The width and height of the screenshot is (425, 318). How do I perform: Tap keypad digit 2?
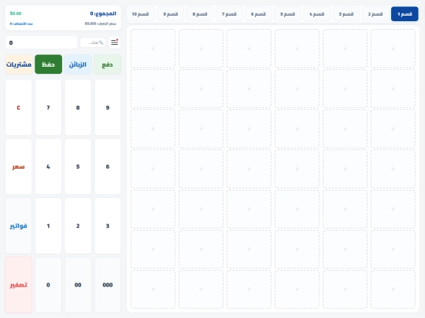pyautogui.click(x=78, y=226)
